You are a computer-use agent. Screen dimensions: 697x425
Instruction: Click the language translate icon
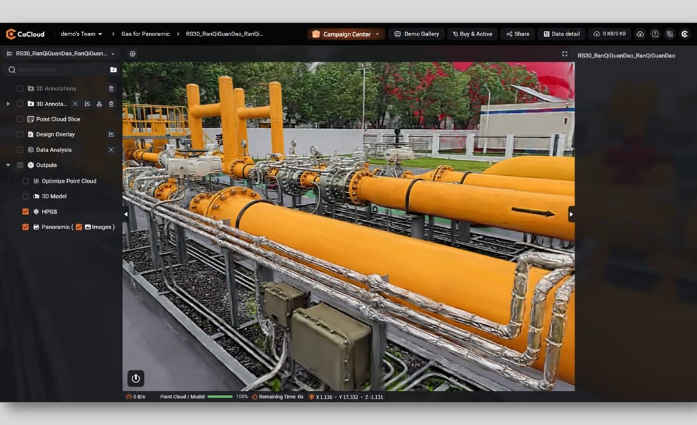click(x=670, y=34)
